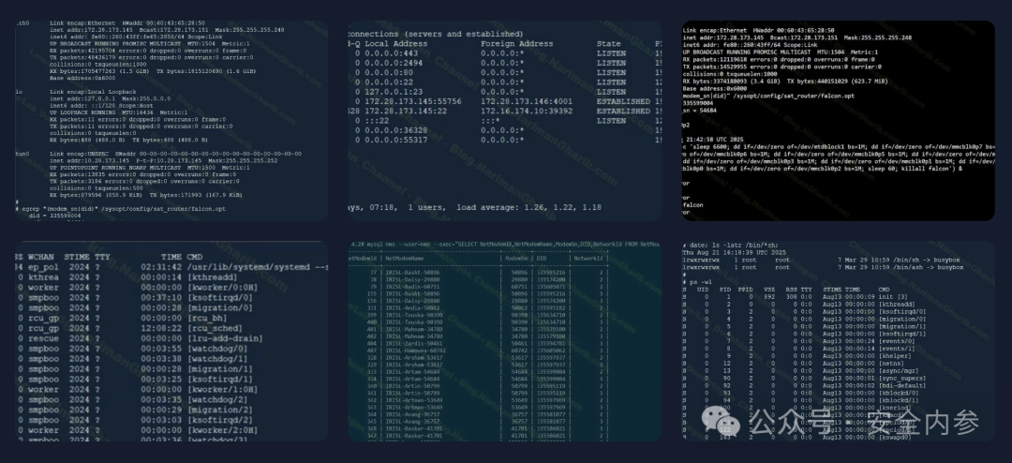Click the 'Thu Aug 21 16:18:39 UTC 2025' date output
1012x463 pixels.
734,252
